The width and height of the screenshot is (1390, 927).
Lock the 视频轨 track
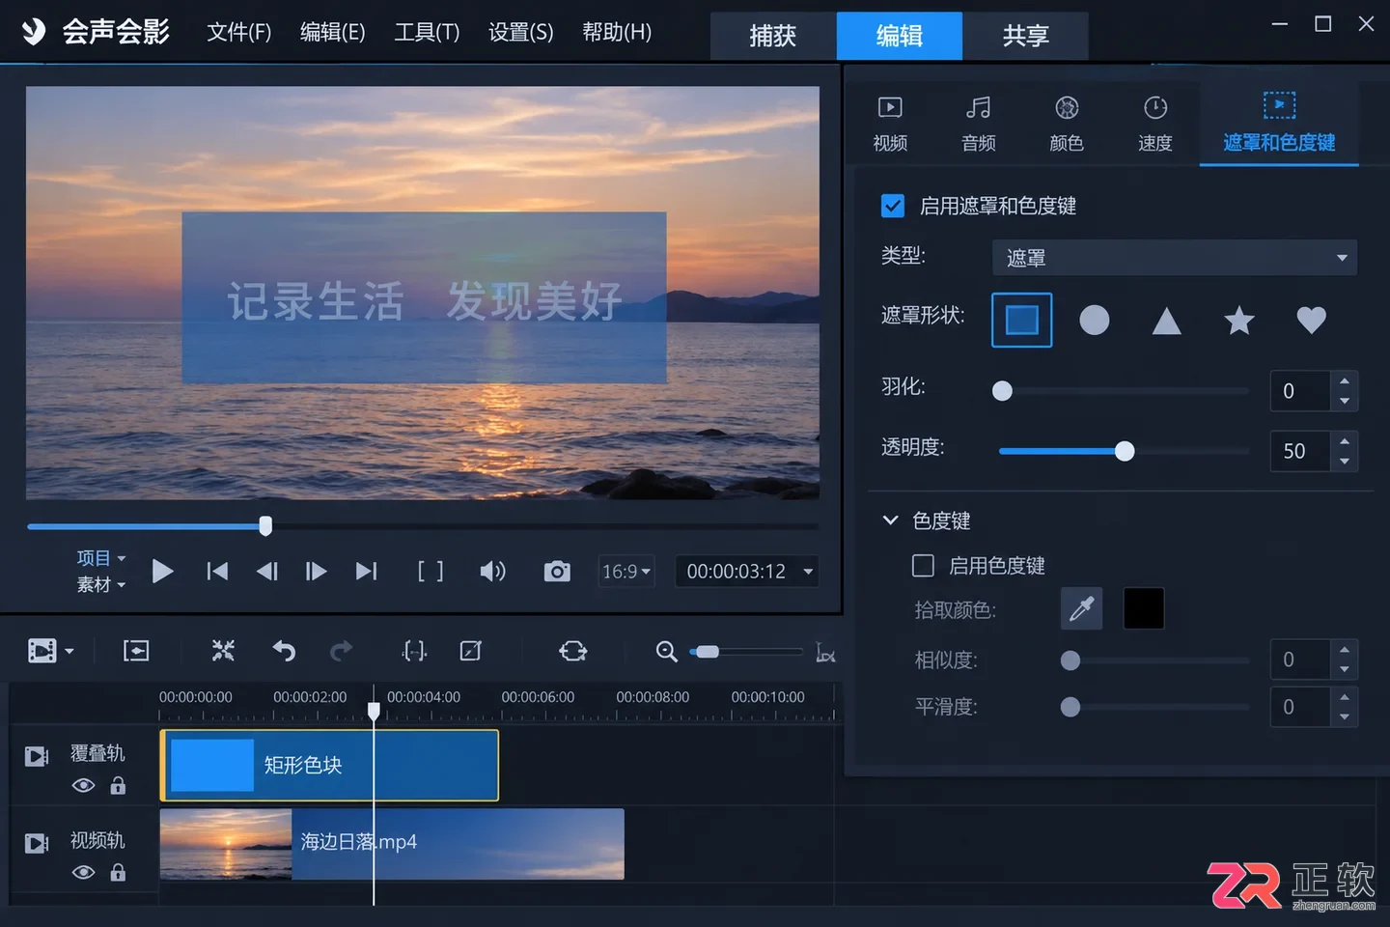118,873
